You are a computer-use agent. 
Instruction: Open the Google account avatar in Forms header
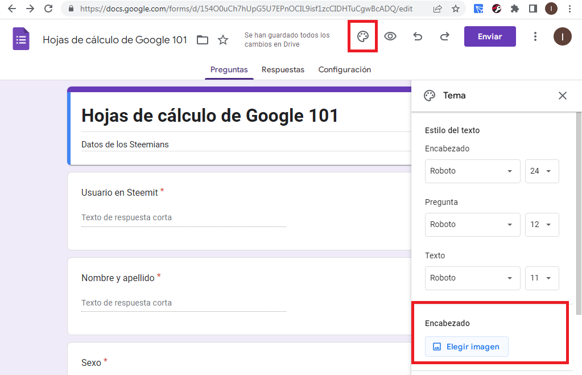[562, 36]
